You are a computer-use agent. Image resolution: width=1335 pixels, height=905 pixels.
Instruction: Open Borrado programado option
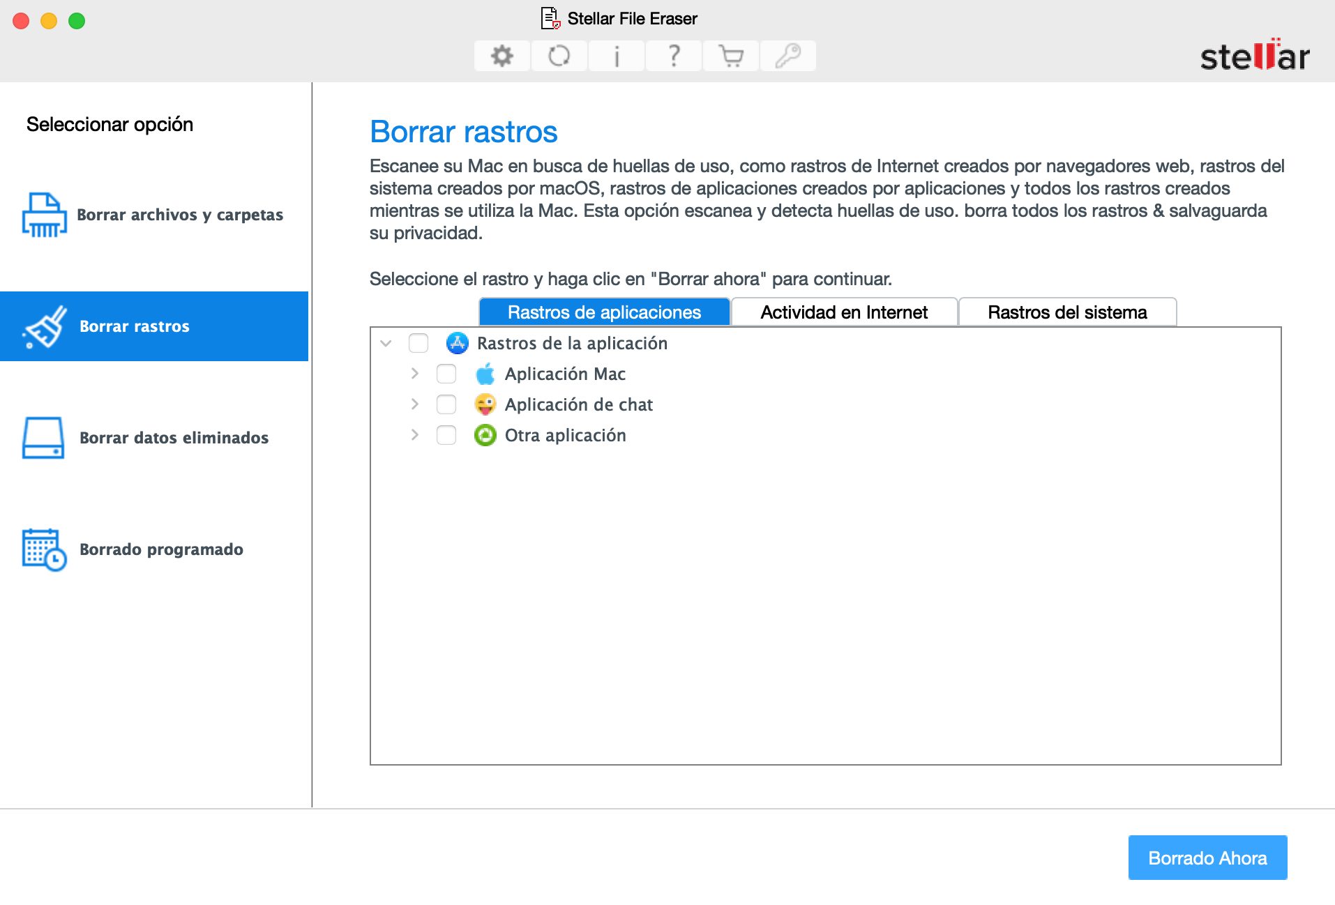154,549
